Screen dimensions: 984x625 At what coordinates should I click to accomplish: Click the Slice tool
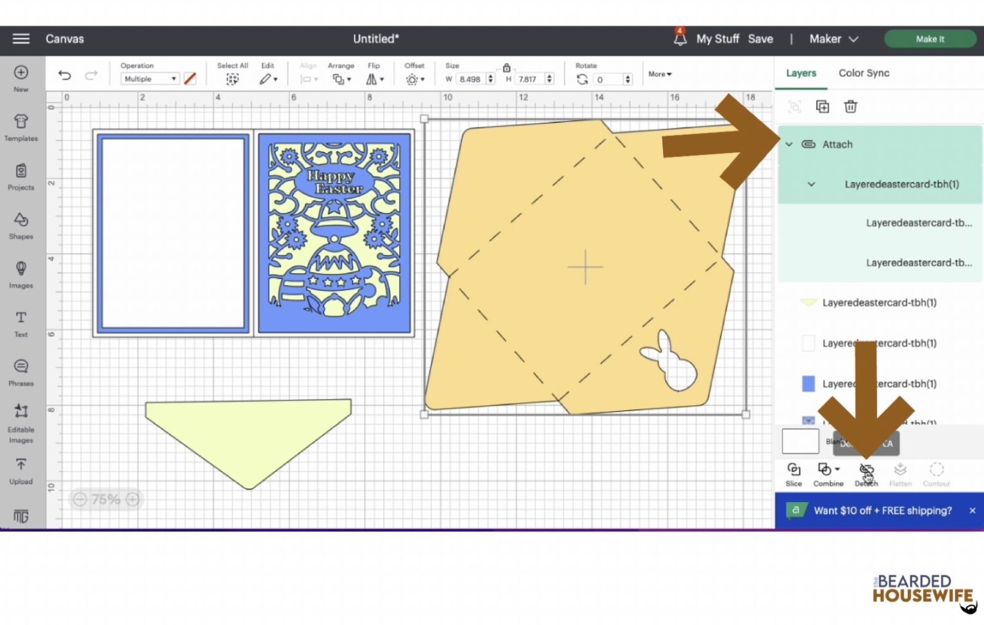(794, 474)
